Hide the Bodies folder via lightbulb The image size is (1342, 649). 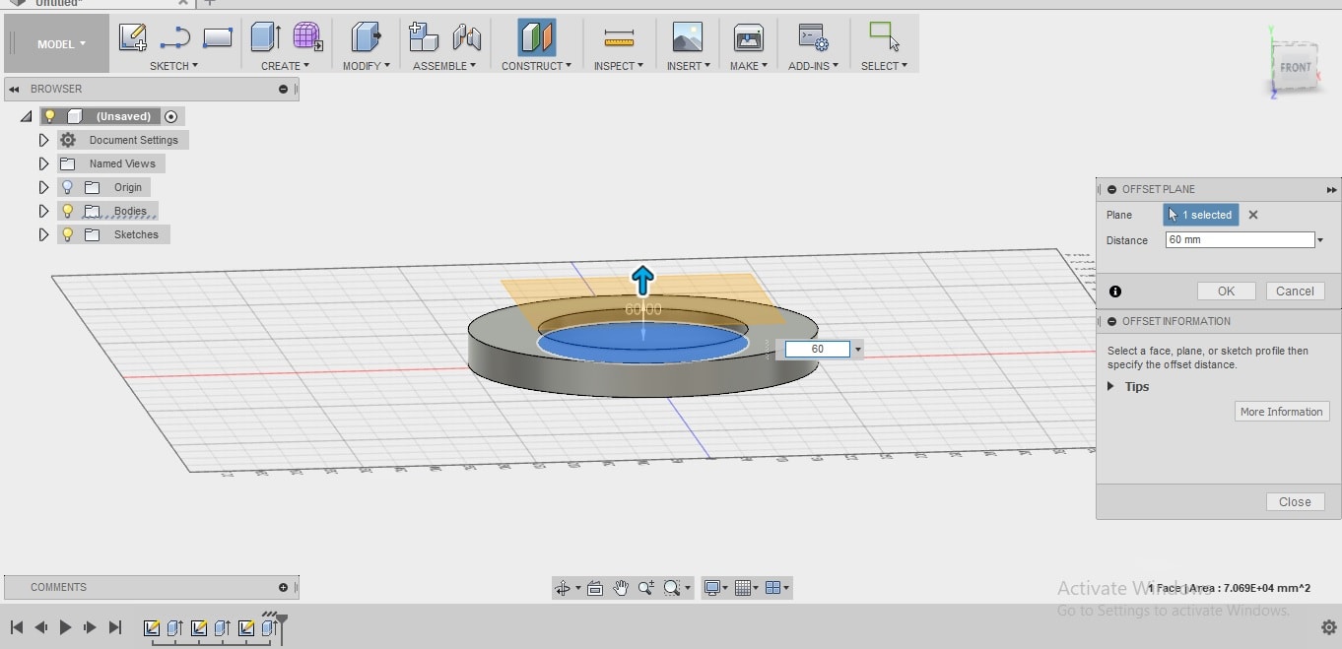pos(68,211)
